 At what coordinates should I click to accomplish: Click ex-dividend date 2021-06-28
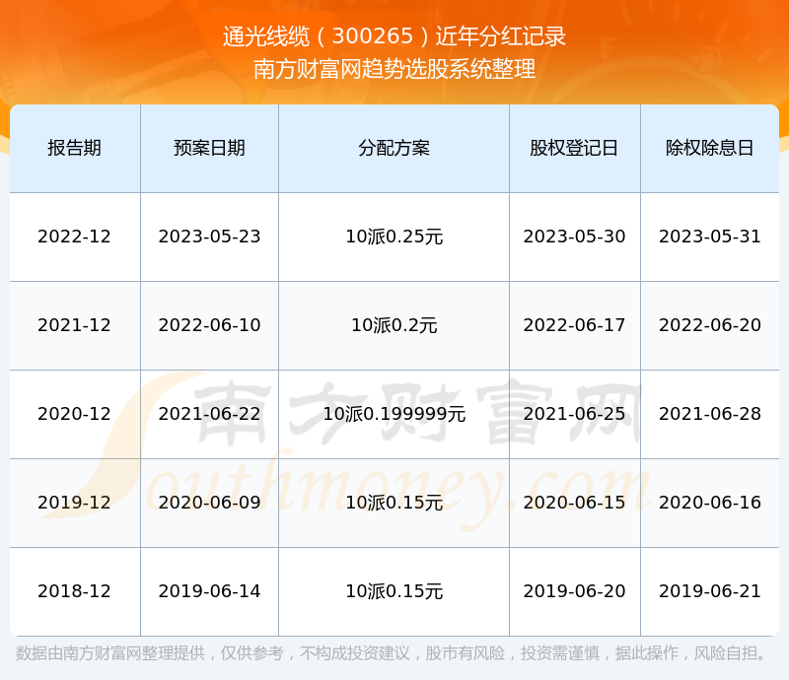tap(709, 414)
